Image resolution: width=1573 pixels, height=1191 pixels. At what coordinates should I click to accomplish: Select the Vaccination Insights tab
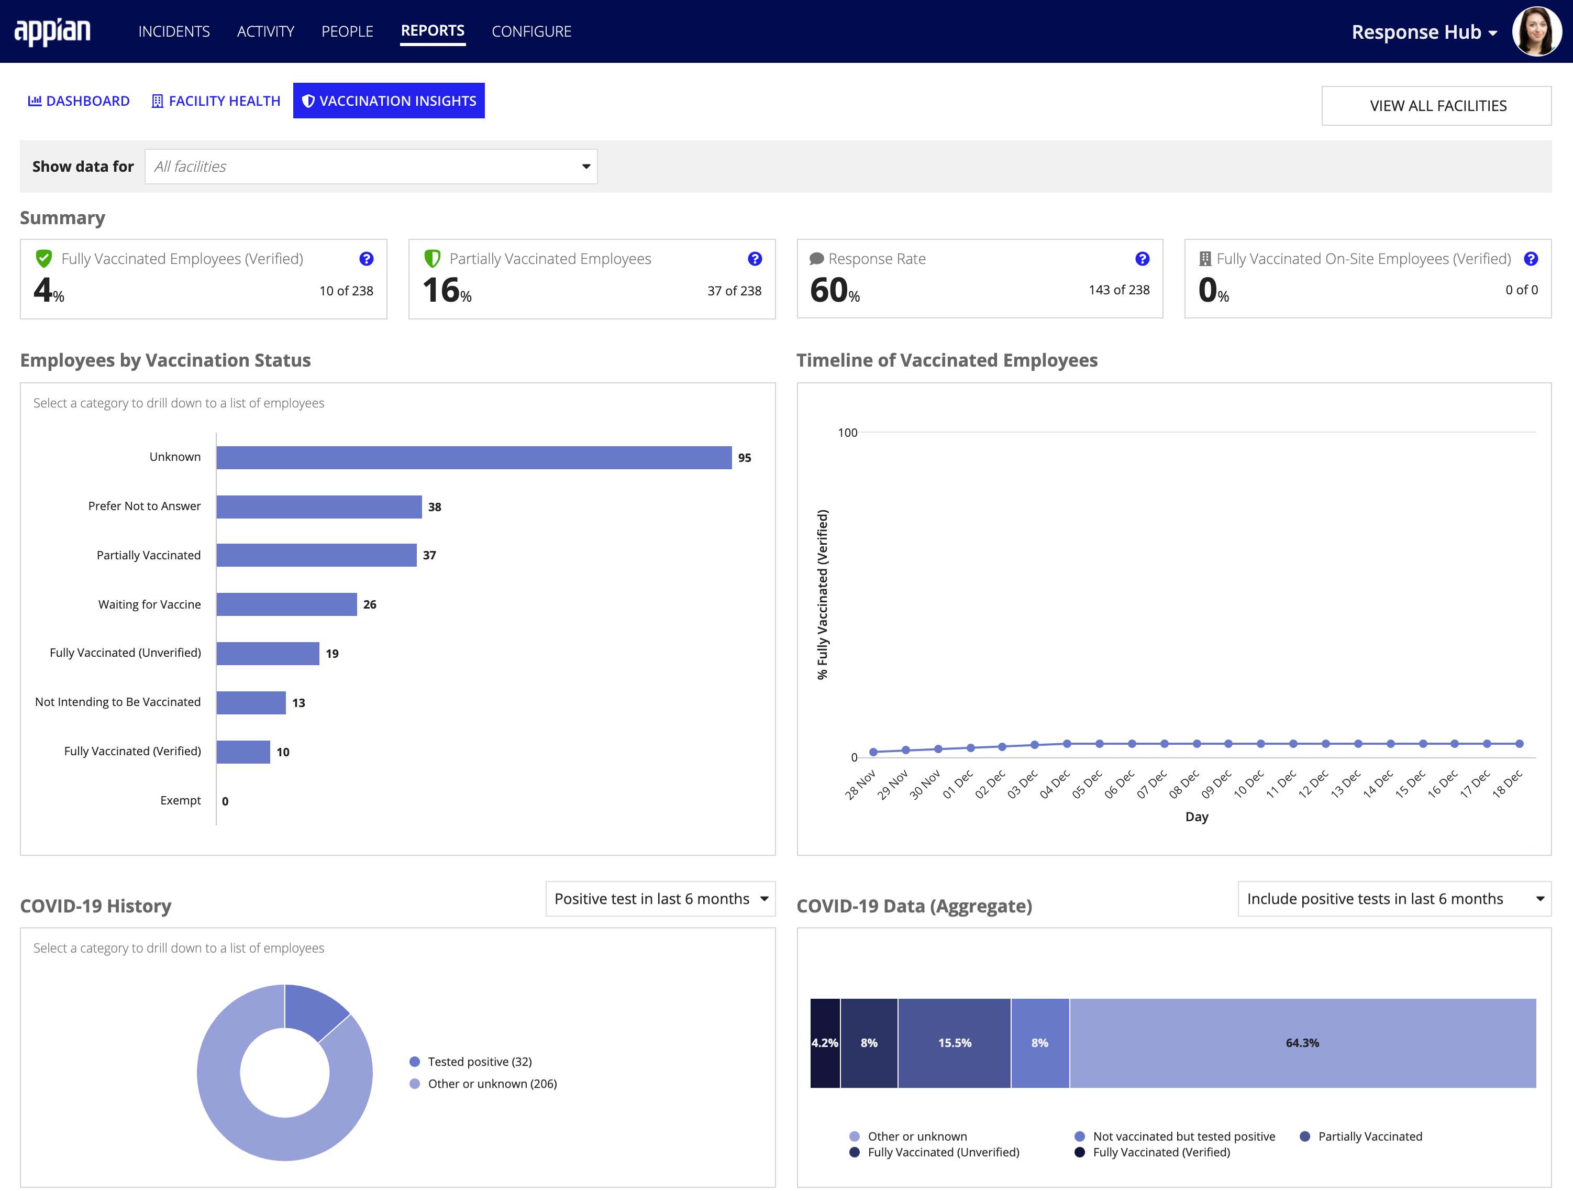tap(389, 101)
